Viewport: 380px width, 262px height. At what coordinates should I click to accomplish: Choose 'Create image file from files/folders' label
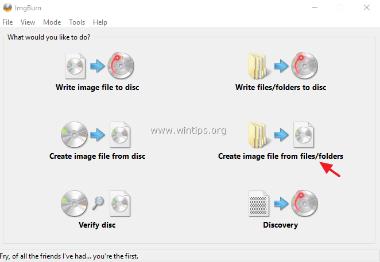pyautogui.click(x=281, y=156)
